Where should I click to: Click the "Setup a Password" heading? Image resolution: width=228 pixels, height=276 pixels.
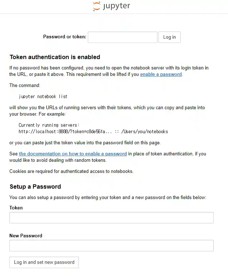pyautogui.click(x=35, y=187)
